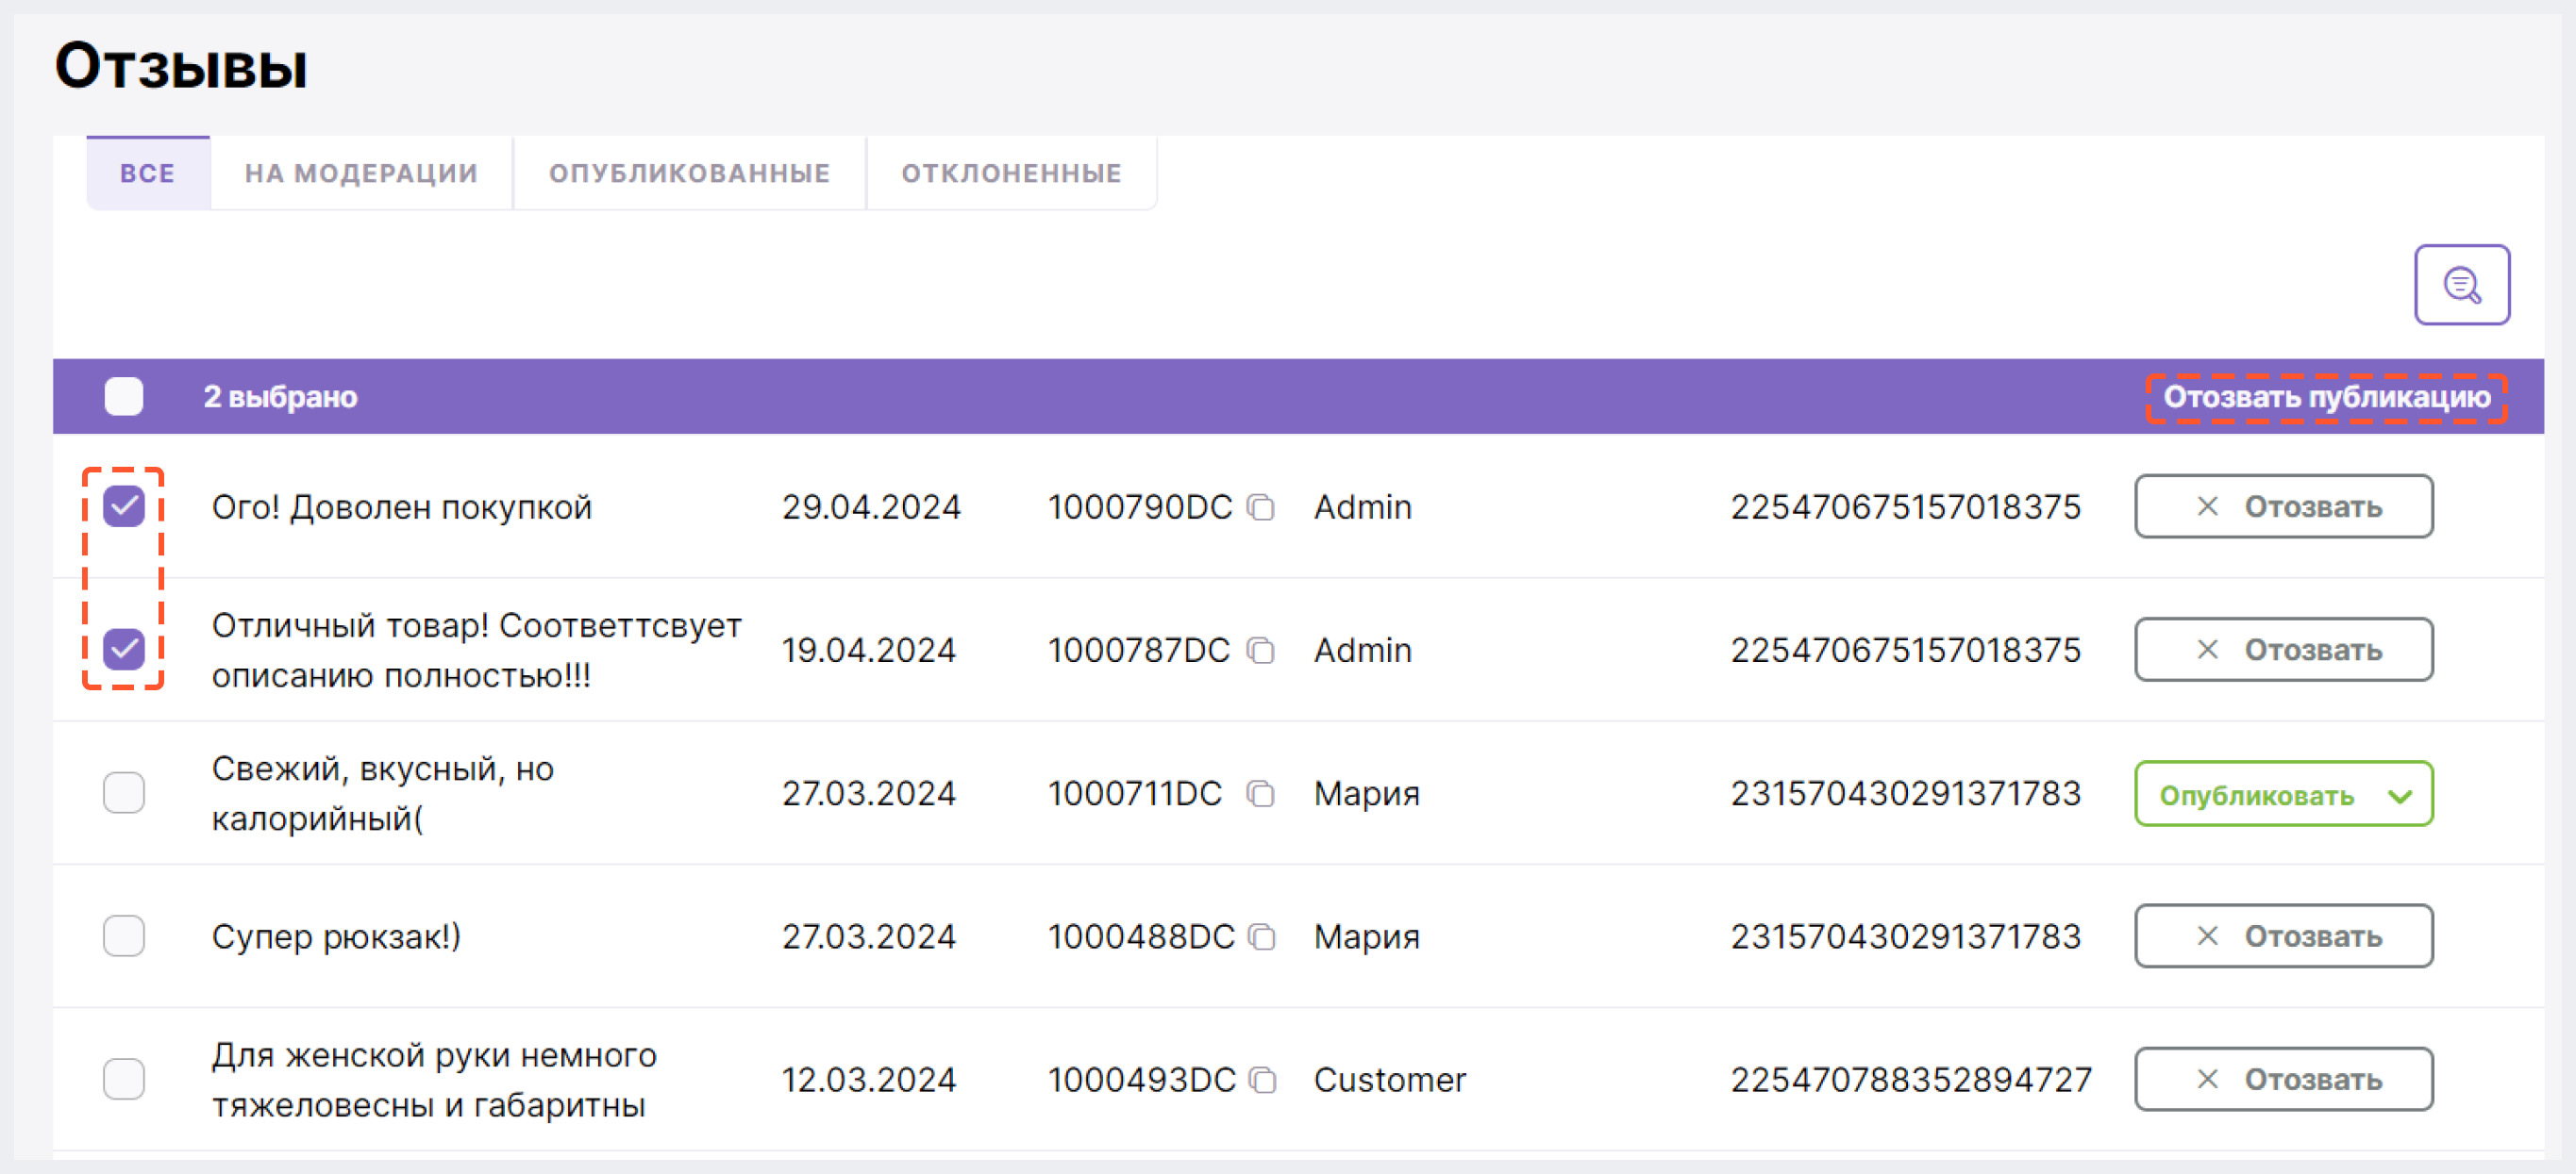Viewport: 2576px width, 1174px height.
Task: Copy order number 1000790DC
Action: click(x=1261, y=507)
